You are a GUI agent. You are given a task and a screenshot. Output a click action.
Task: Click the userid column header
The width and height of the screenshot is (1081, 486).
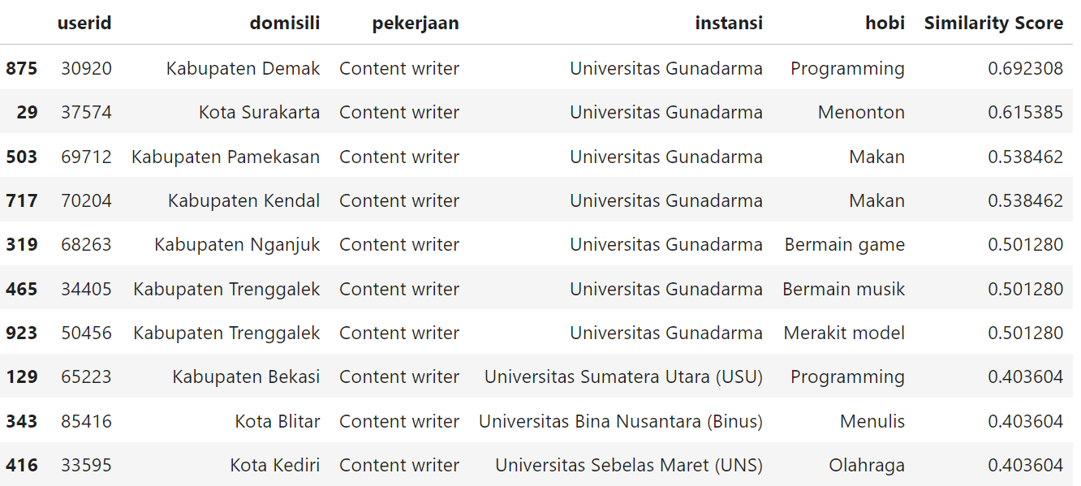84,24
